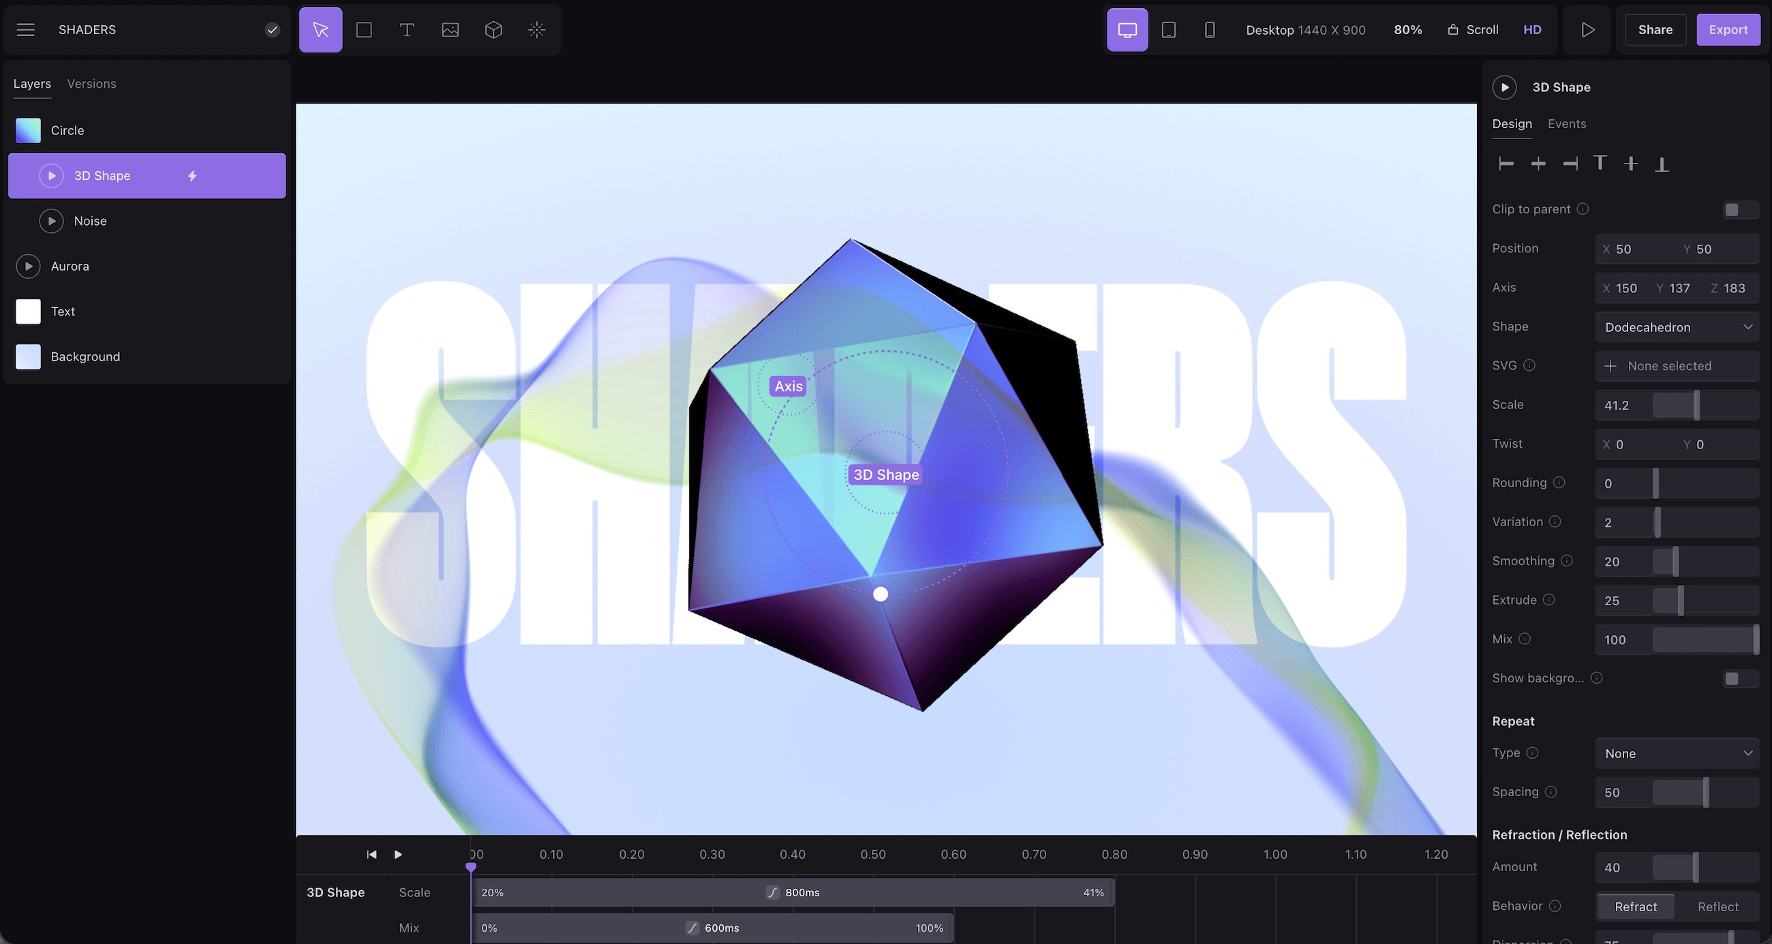Screen dimensions: 1772x944
Task: Click the Export button
Action: click(1728, 29)
